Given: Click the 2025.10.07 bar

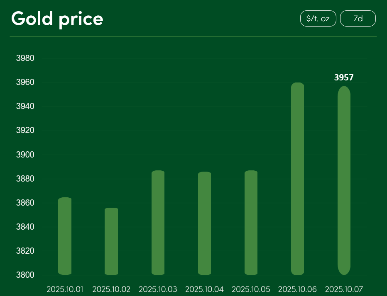Looking at the screenshot, I should tap(344, 180).
